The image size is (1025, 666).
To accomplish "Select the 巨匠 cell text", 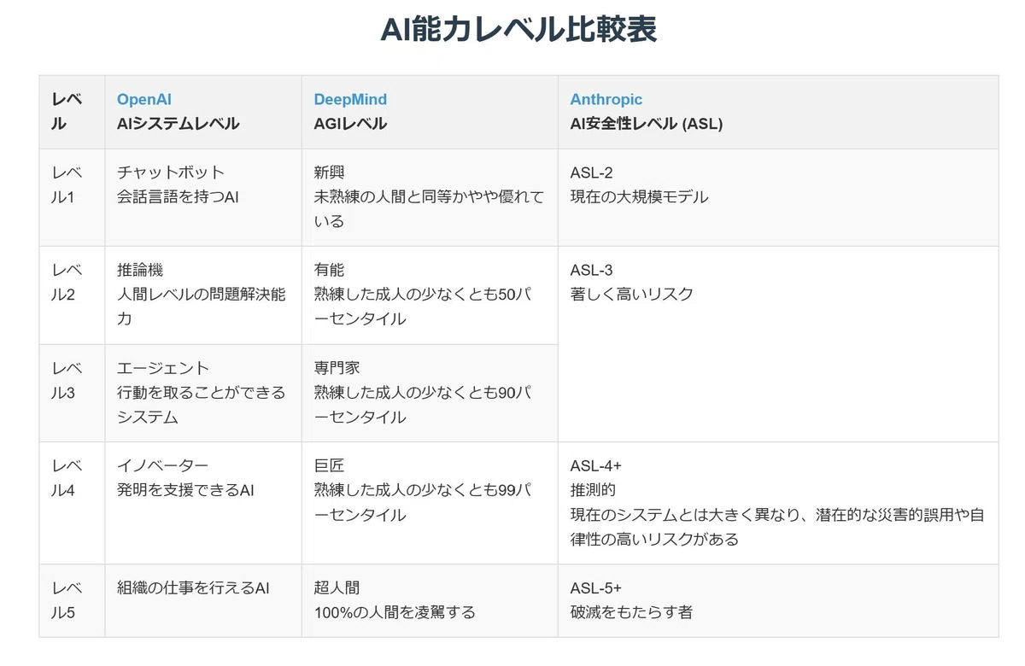I will pos(330,465).
